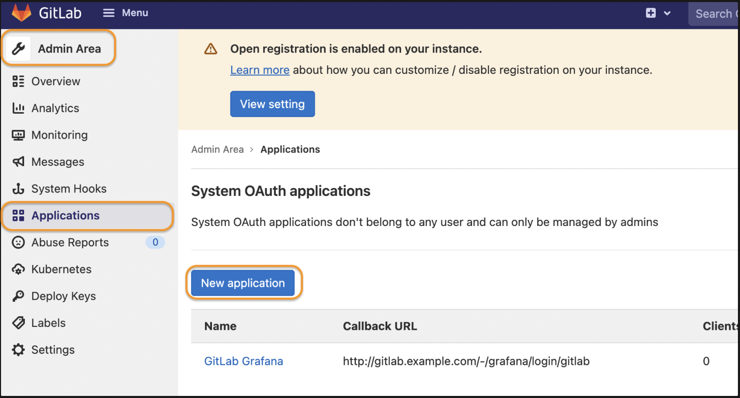Screen dimensions: 740x398
Task: Click the Settings gear icon
Action: 18,350
